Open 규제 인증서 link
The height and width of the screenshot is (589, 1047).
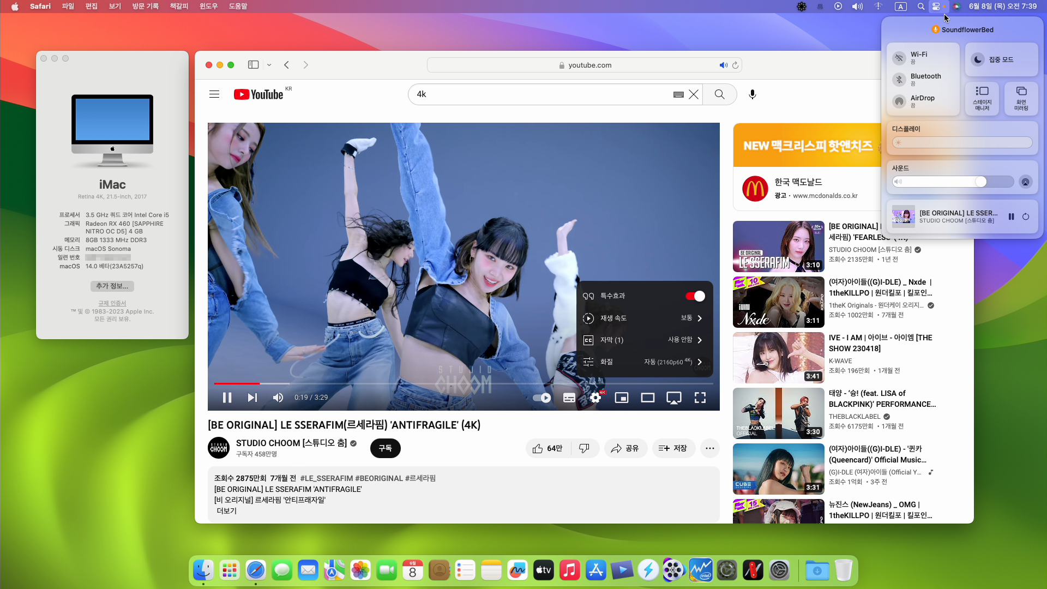click(112, 303)
